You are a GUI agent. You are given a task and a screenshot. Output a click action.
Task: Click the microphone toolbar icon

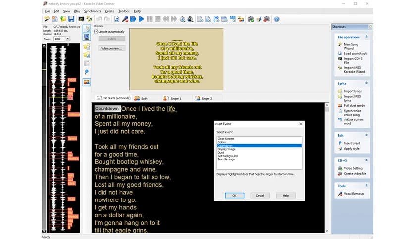pyautogui.click(x=125, y=19)
